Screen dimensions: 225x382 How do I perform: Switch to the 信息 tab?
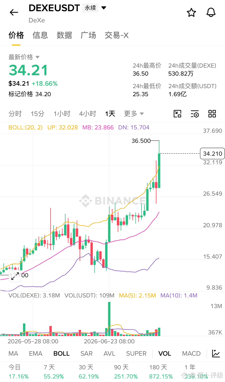click(x=40, y=35)
